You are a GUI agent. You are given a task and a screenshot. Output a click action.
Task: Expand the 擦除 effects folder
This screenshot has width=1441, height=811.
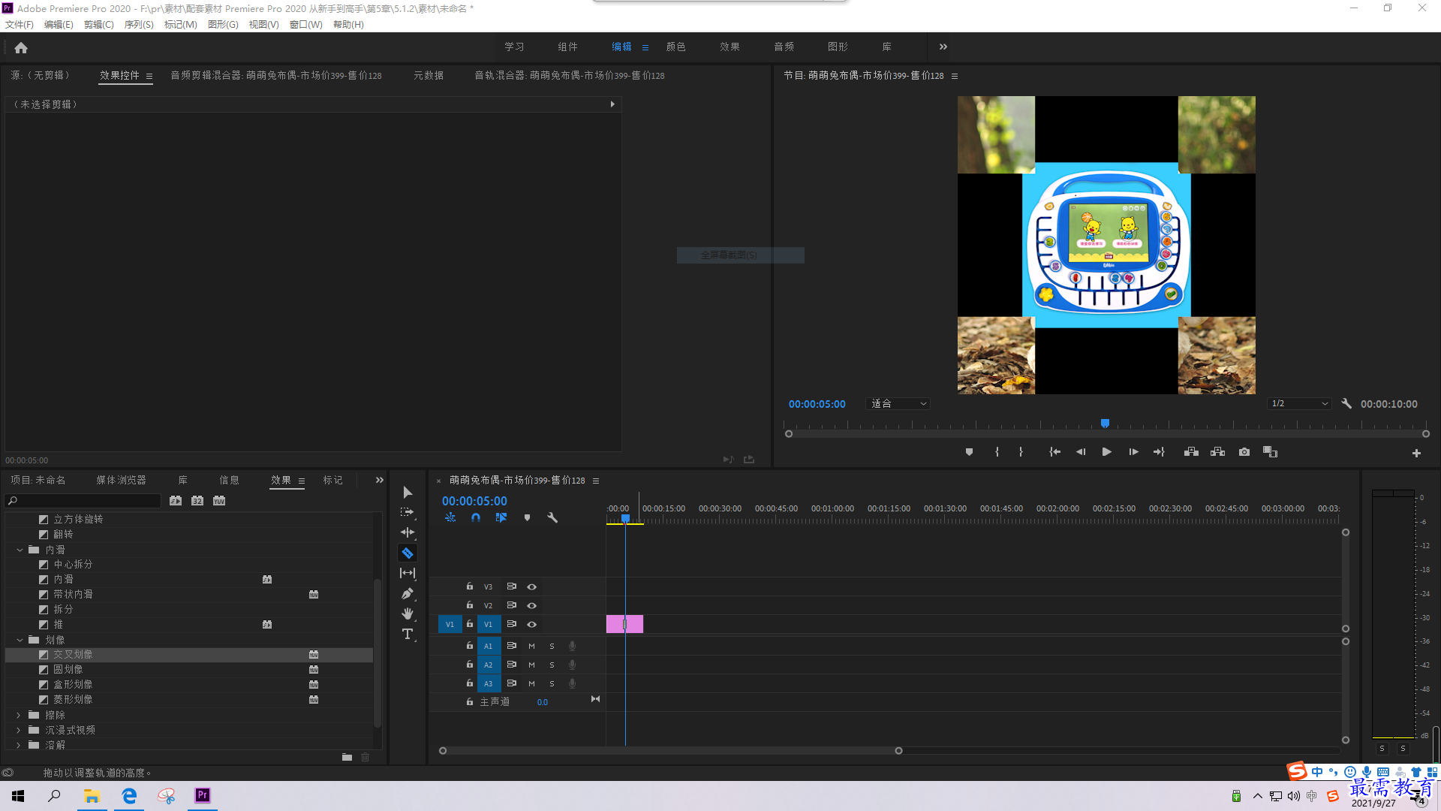pyautogui.click(x=20, y=715)
